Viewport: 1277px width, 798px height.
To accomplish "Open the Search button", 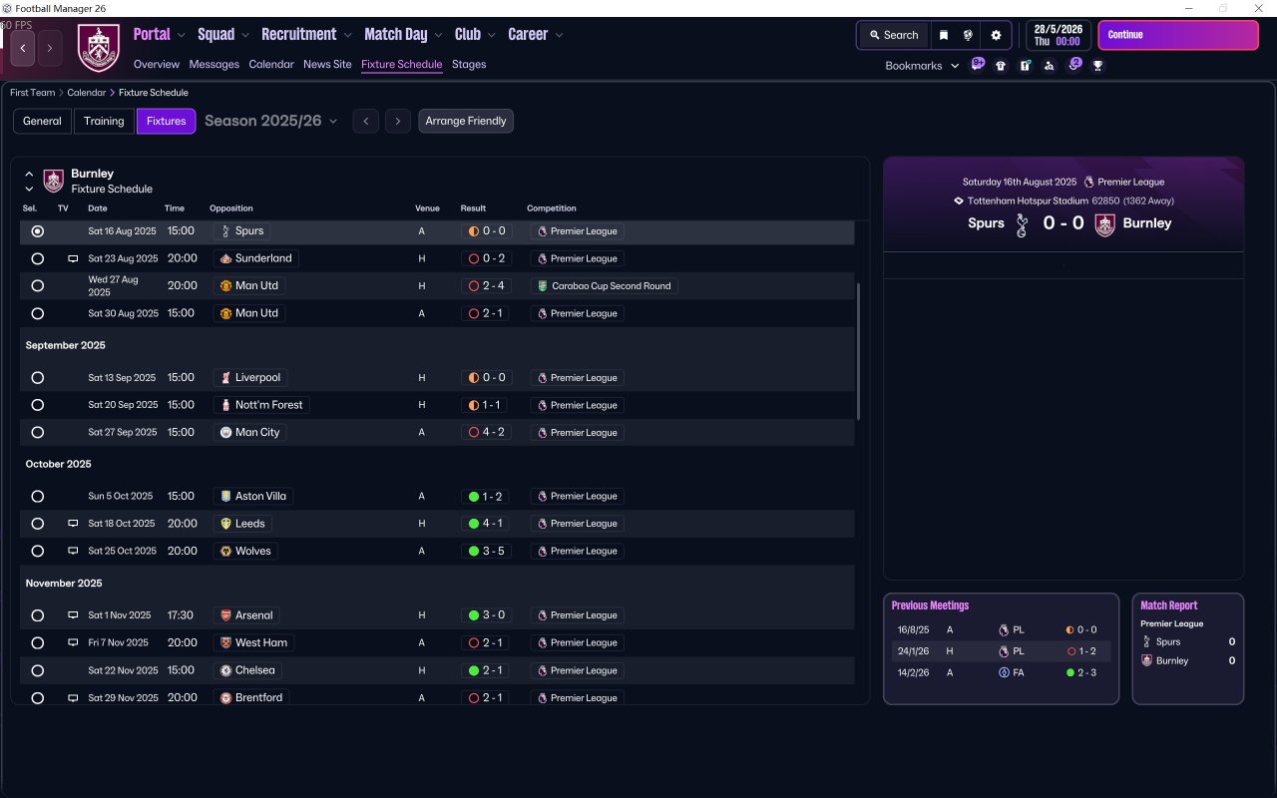I will point(893,35).
